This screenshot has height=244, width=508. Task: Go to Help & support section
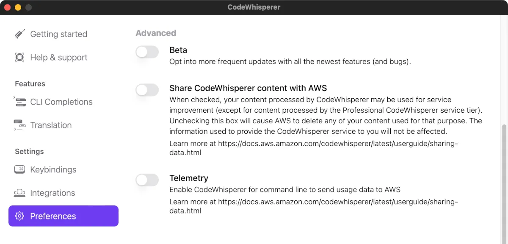click(x=59, y=57)
